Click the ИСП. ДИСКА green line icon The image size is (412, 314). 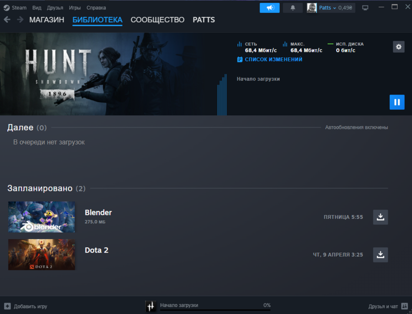click(x=330, y=44)
